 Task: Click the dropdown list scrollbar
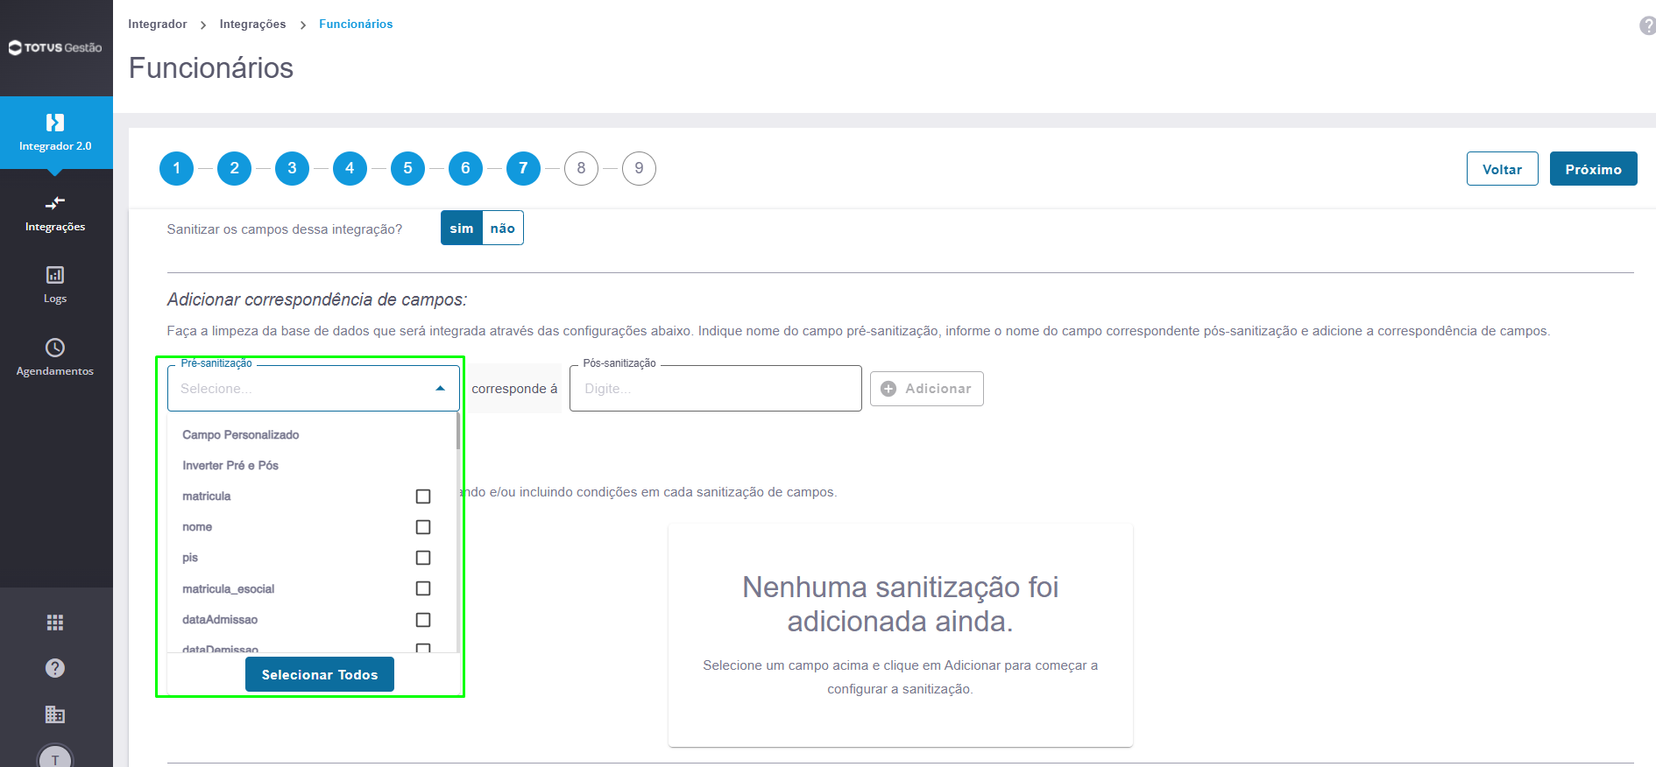pyautogui.click(x=457, y=431)
